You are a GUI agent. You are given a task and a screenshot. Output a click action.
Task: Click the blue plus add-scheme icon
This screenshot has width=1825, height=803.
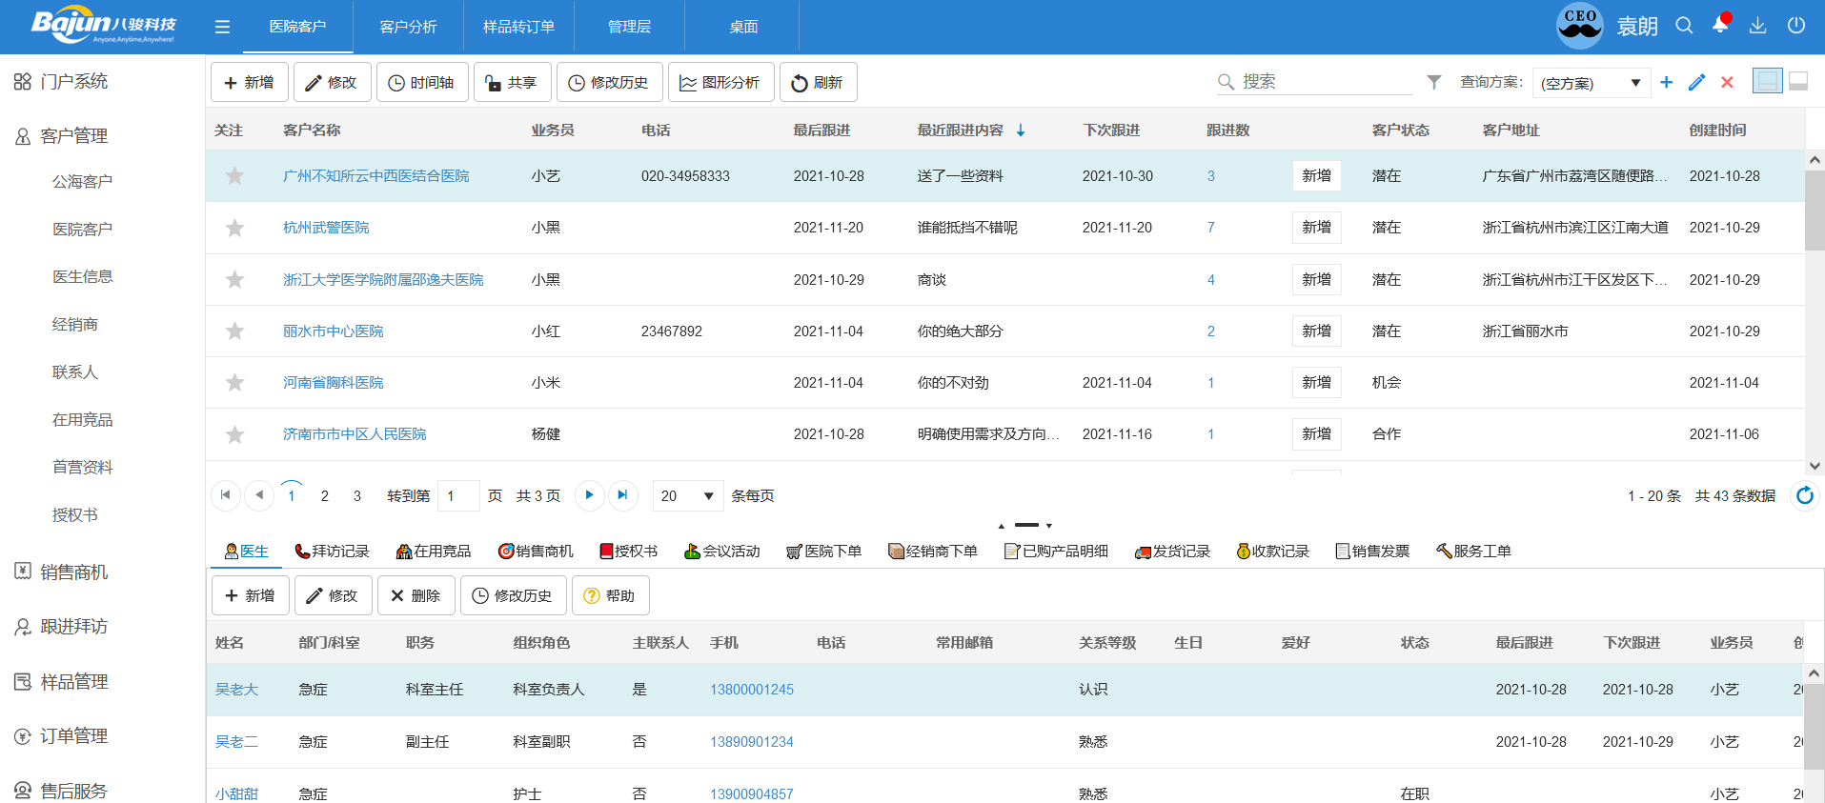pos(1666,83)
